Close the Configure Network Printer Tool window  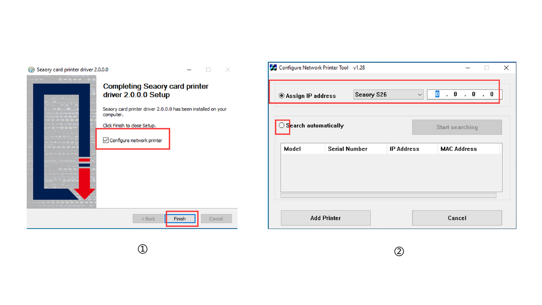point(506,68)
